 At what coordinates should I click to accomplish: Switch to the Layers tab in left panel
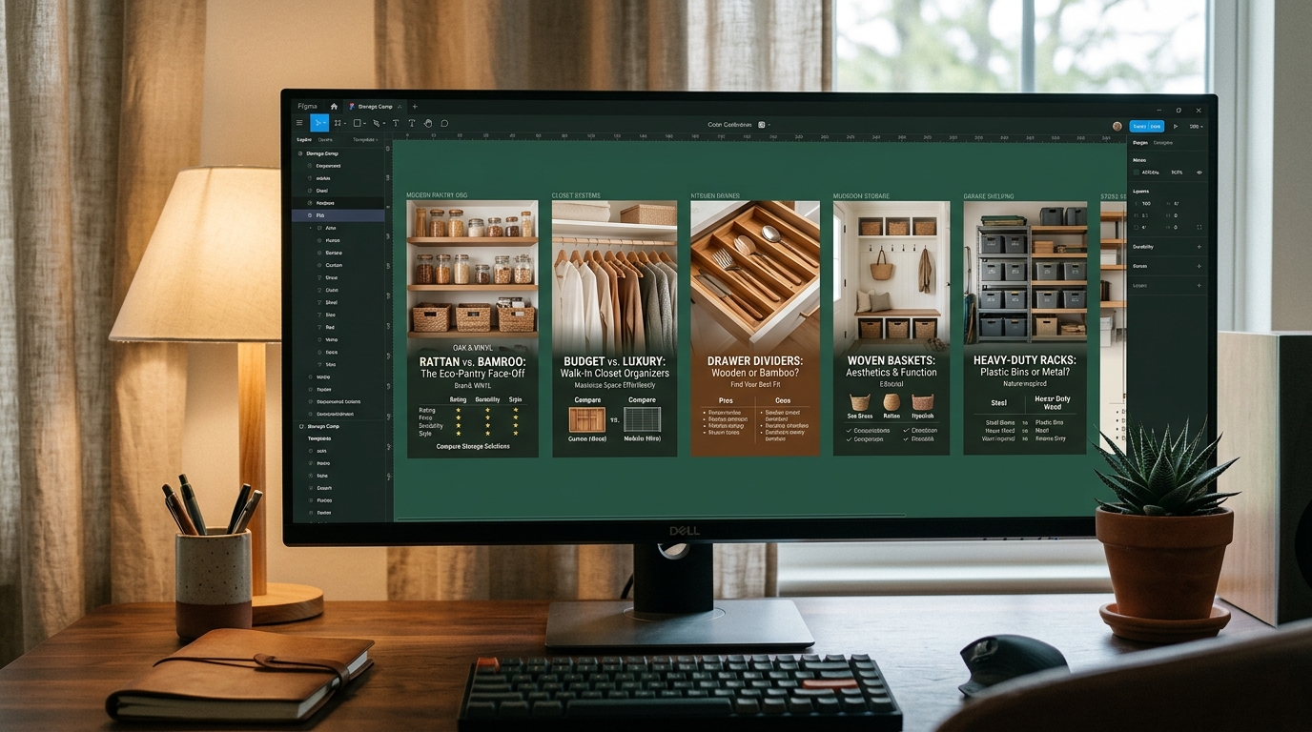pos(304,139)
